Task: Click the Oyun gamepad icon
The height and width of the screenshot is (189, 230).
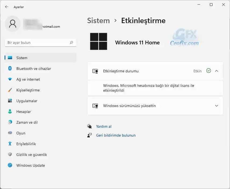Action: (10, 133)
